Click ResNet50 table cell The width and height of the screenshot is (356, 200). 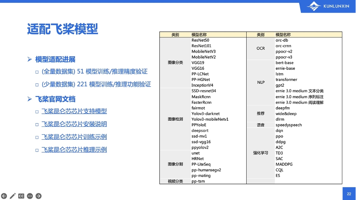200,40
